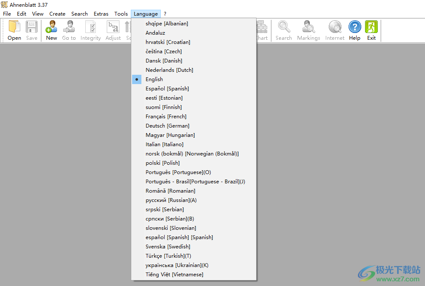Open the Extras menu

pyautogui.click(x=101, y=14)
